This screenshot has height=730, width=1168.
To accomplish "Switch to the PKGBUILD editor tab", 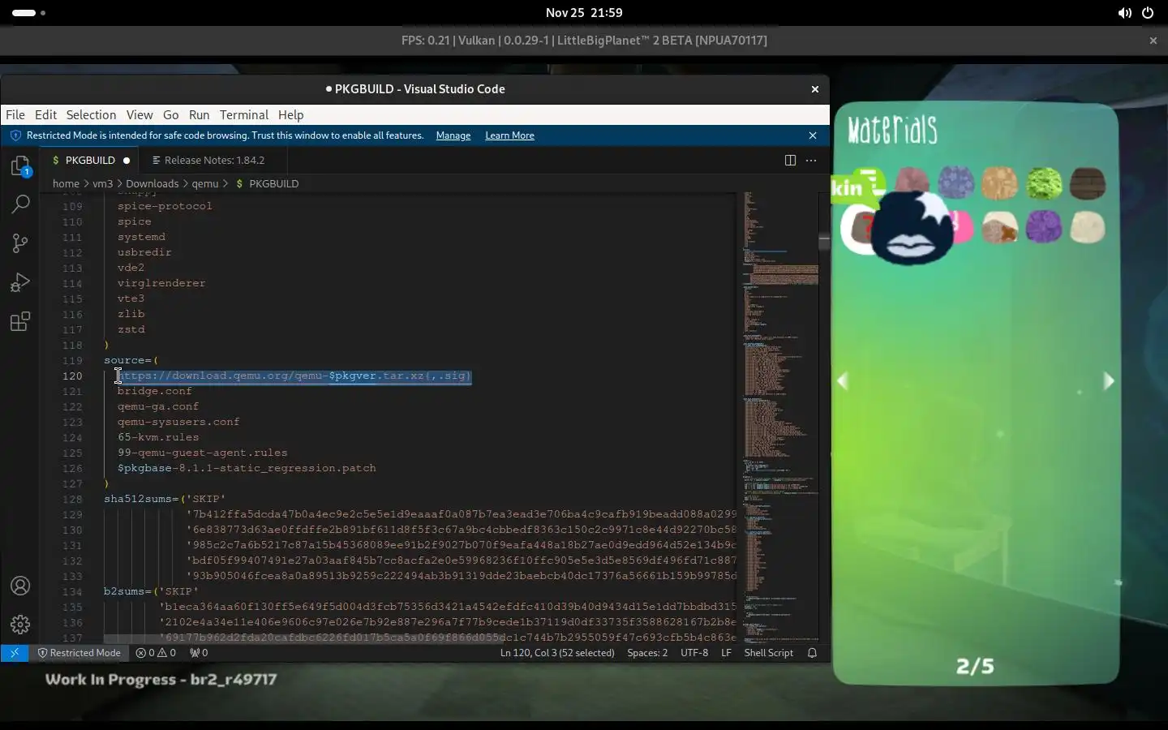I will pos(90,160).
